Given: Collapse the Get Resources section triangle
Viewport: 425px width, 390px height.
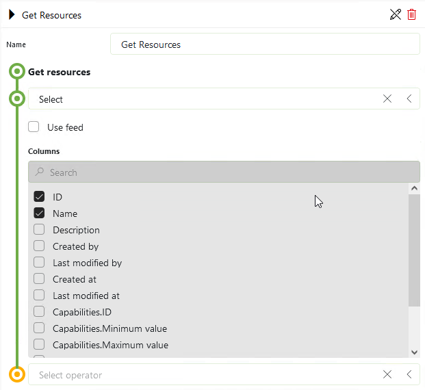Looking at the screenshot, I should pyautogui.click(x=12, y=14).
